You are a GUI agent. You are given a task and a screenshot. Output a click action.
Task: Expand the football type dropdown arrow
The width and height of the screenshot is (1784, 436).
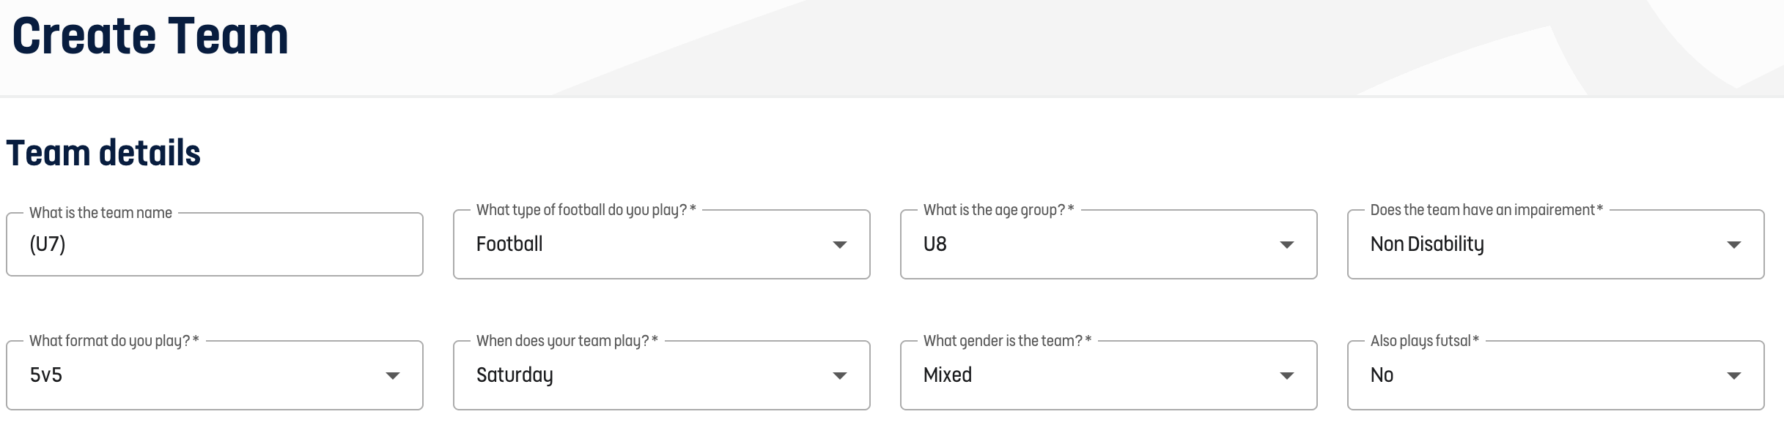[x=840, y=245]
